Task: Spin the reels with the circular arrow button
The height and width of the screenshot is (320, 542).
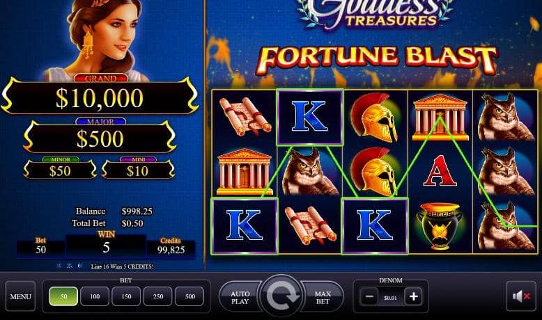Action: pos(281,296)
